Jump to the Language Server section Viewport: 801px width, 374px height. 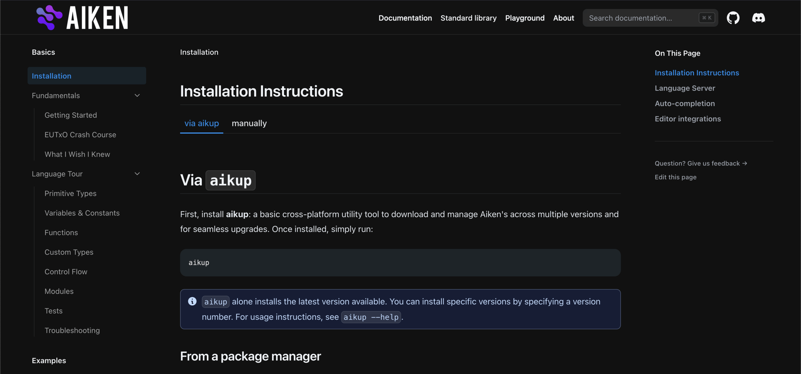click(x=685, y=88)
